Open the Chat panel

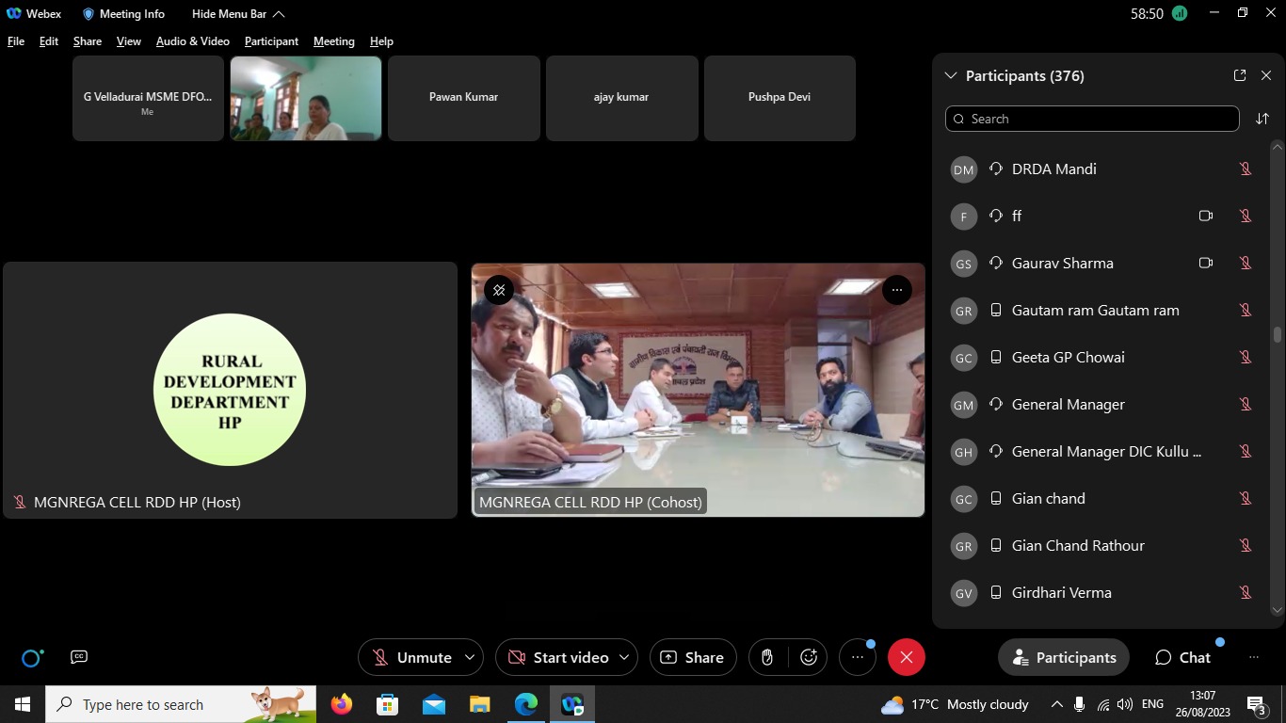coord(1182,657)
